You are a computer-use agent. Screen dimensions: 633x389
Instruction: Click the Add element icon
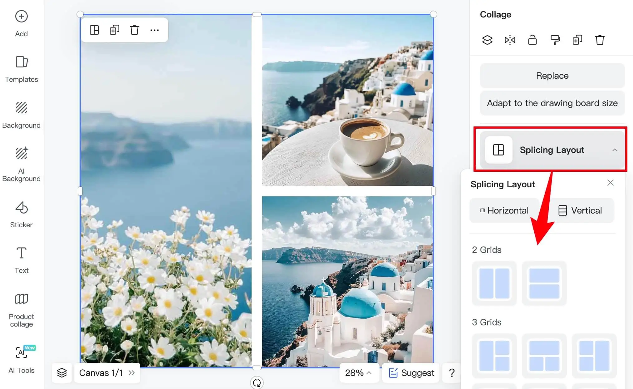[21, 16]
